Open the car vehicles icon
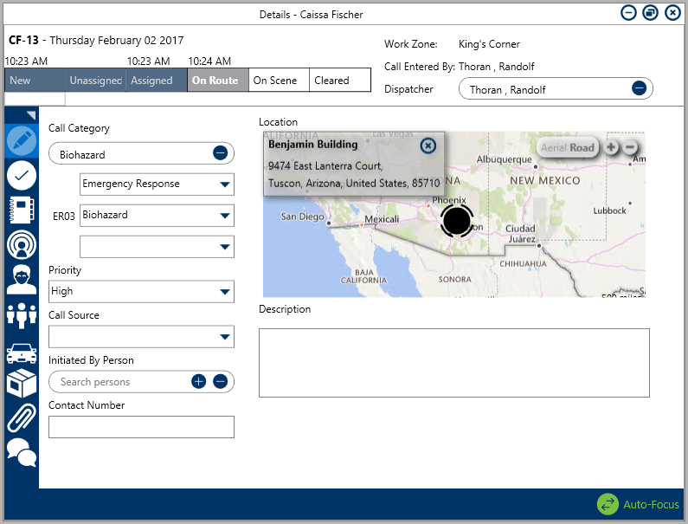Screen dimensions: 688x524 click(x=22, y=351)
